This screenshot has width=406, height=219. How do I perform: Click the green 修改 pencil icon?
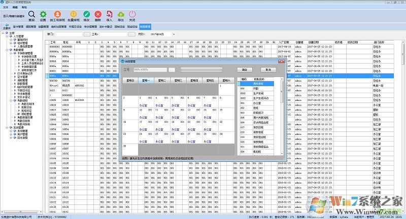click(86, 15)
